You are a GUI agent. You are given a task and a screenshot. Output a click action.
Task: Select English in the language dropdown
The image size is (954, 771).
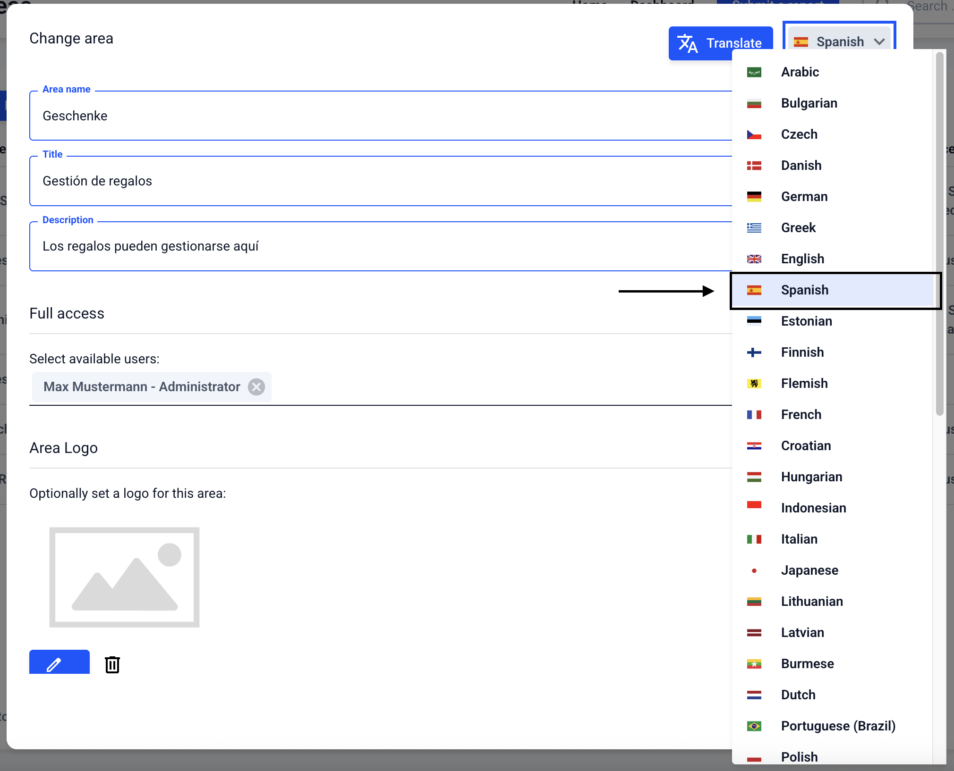[802, 259]
